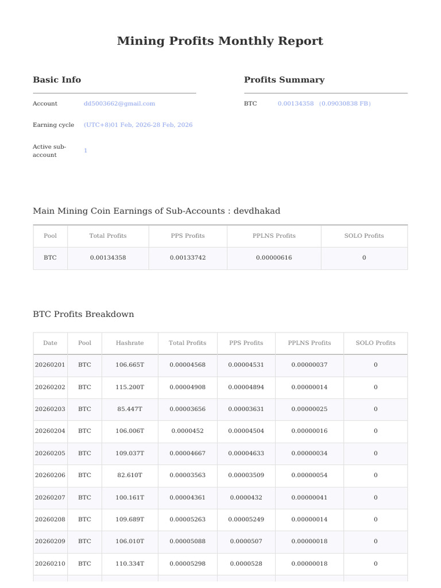441x588 pixels.
Task: Click total profits 0.00005298
Action: pyautogui.click(x=188, y=564)
